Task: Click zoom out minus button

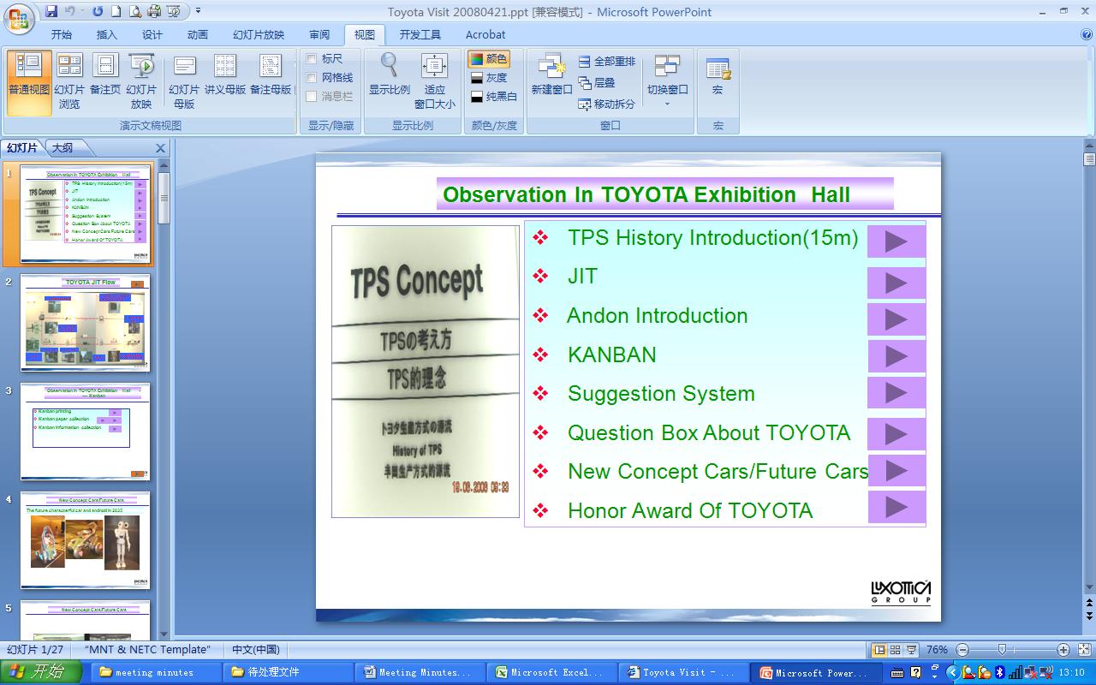Action: coord(962,650)
